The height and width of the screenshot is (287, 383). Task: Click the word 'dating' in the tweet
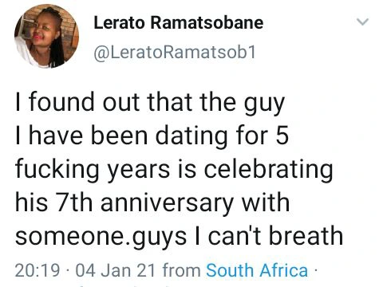click(191, 137)
